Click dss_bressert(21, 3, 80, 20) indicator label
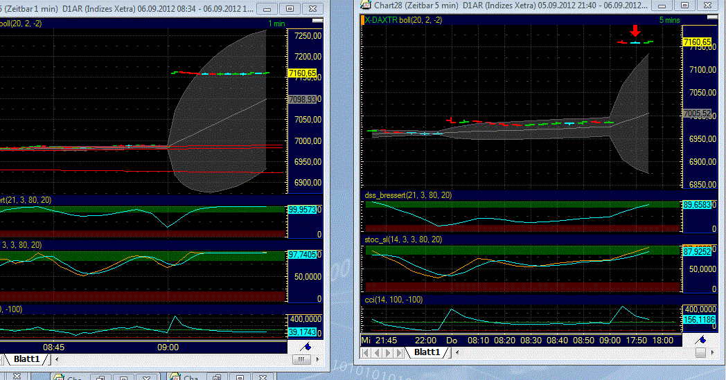The width and height of the screenshot is (726, 380). tap(408, 195)
